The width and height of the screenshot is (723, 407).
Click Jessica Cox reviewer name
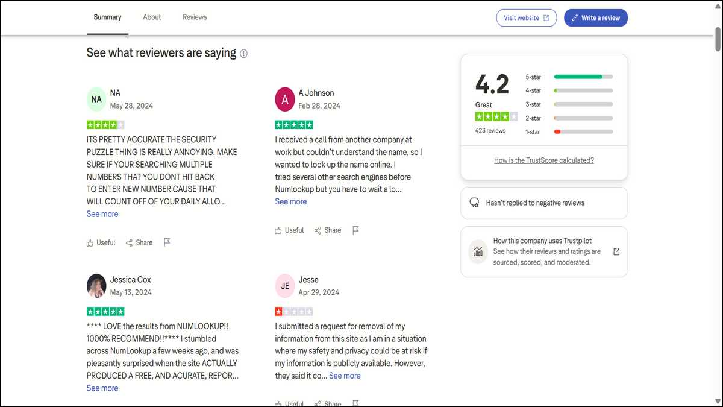pos(131,280)
